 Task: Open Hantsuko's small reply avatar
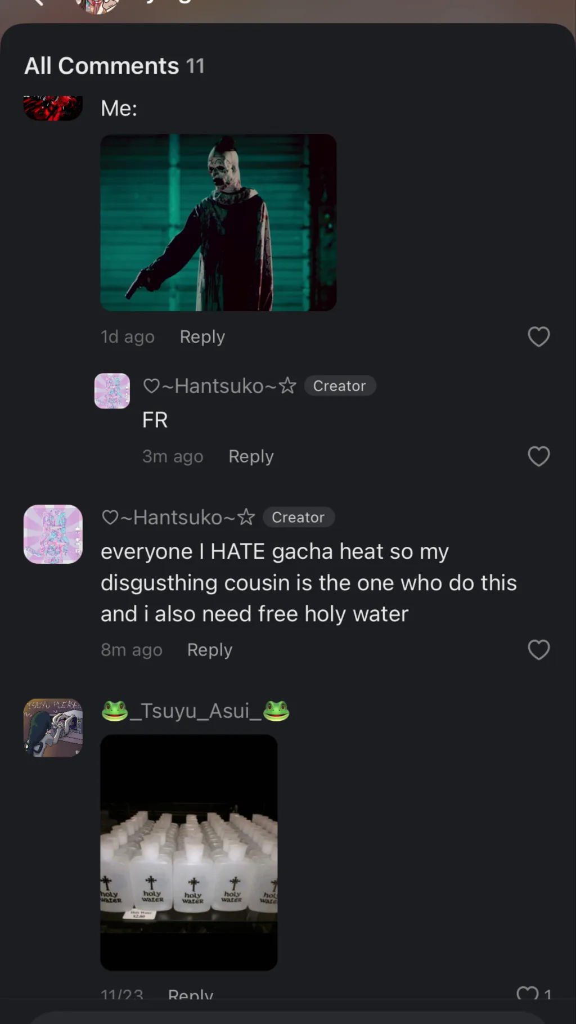point(112,390)
